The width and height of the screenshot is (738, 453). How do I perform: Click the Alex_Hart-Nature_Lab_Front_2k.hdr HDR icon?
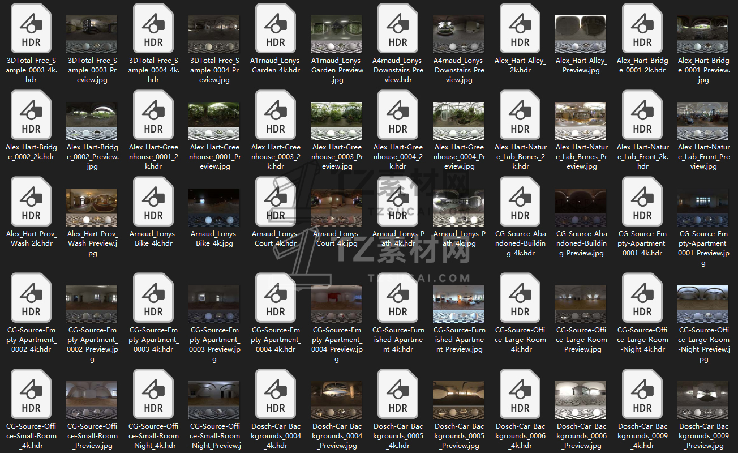coord(642,115)
